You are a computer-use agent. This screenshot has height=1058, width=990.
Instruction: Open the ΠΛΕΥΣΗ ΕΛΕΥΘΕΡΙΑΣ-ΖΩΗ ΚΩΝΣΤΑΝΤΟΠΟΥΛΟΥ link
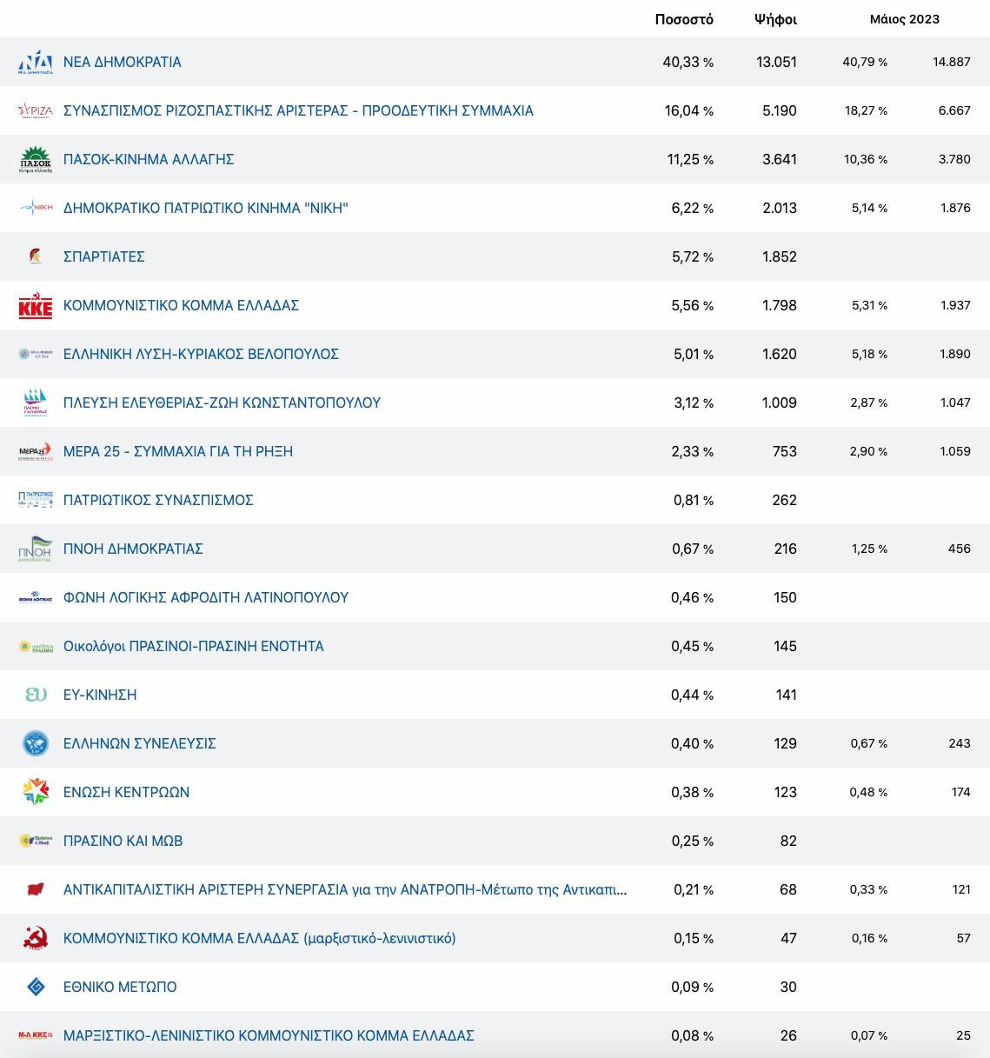222,403
